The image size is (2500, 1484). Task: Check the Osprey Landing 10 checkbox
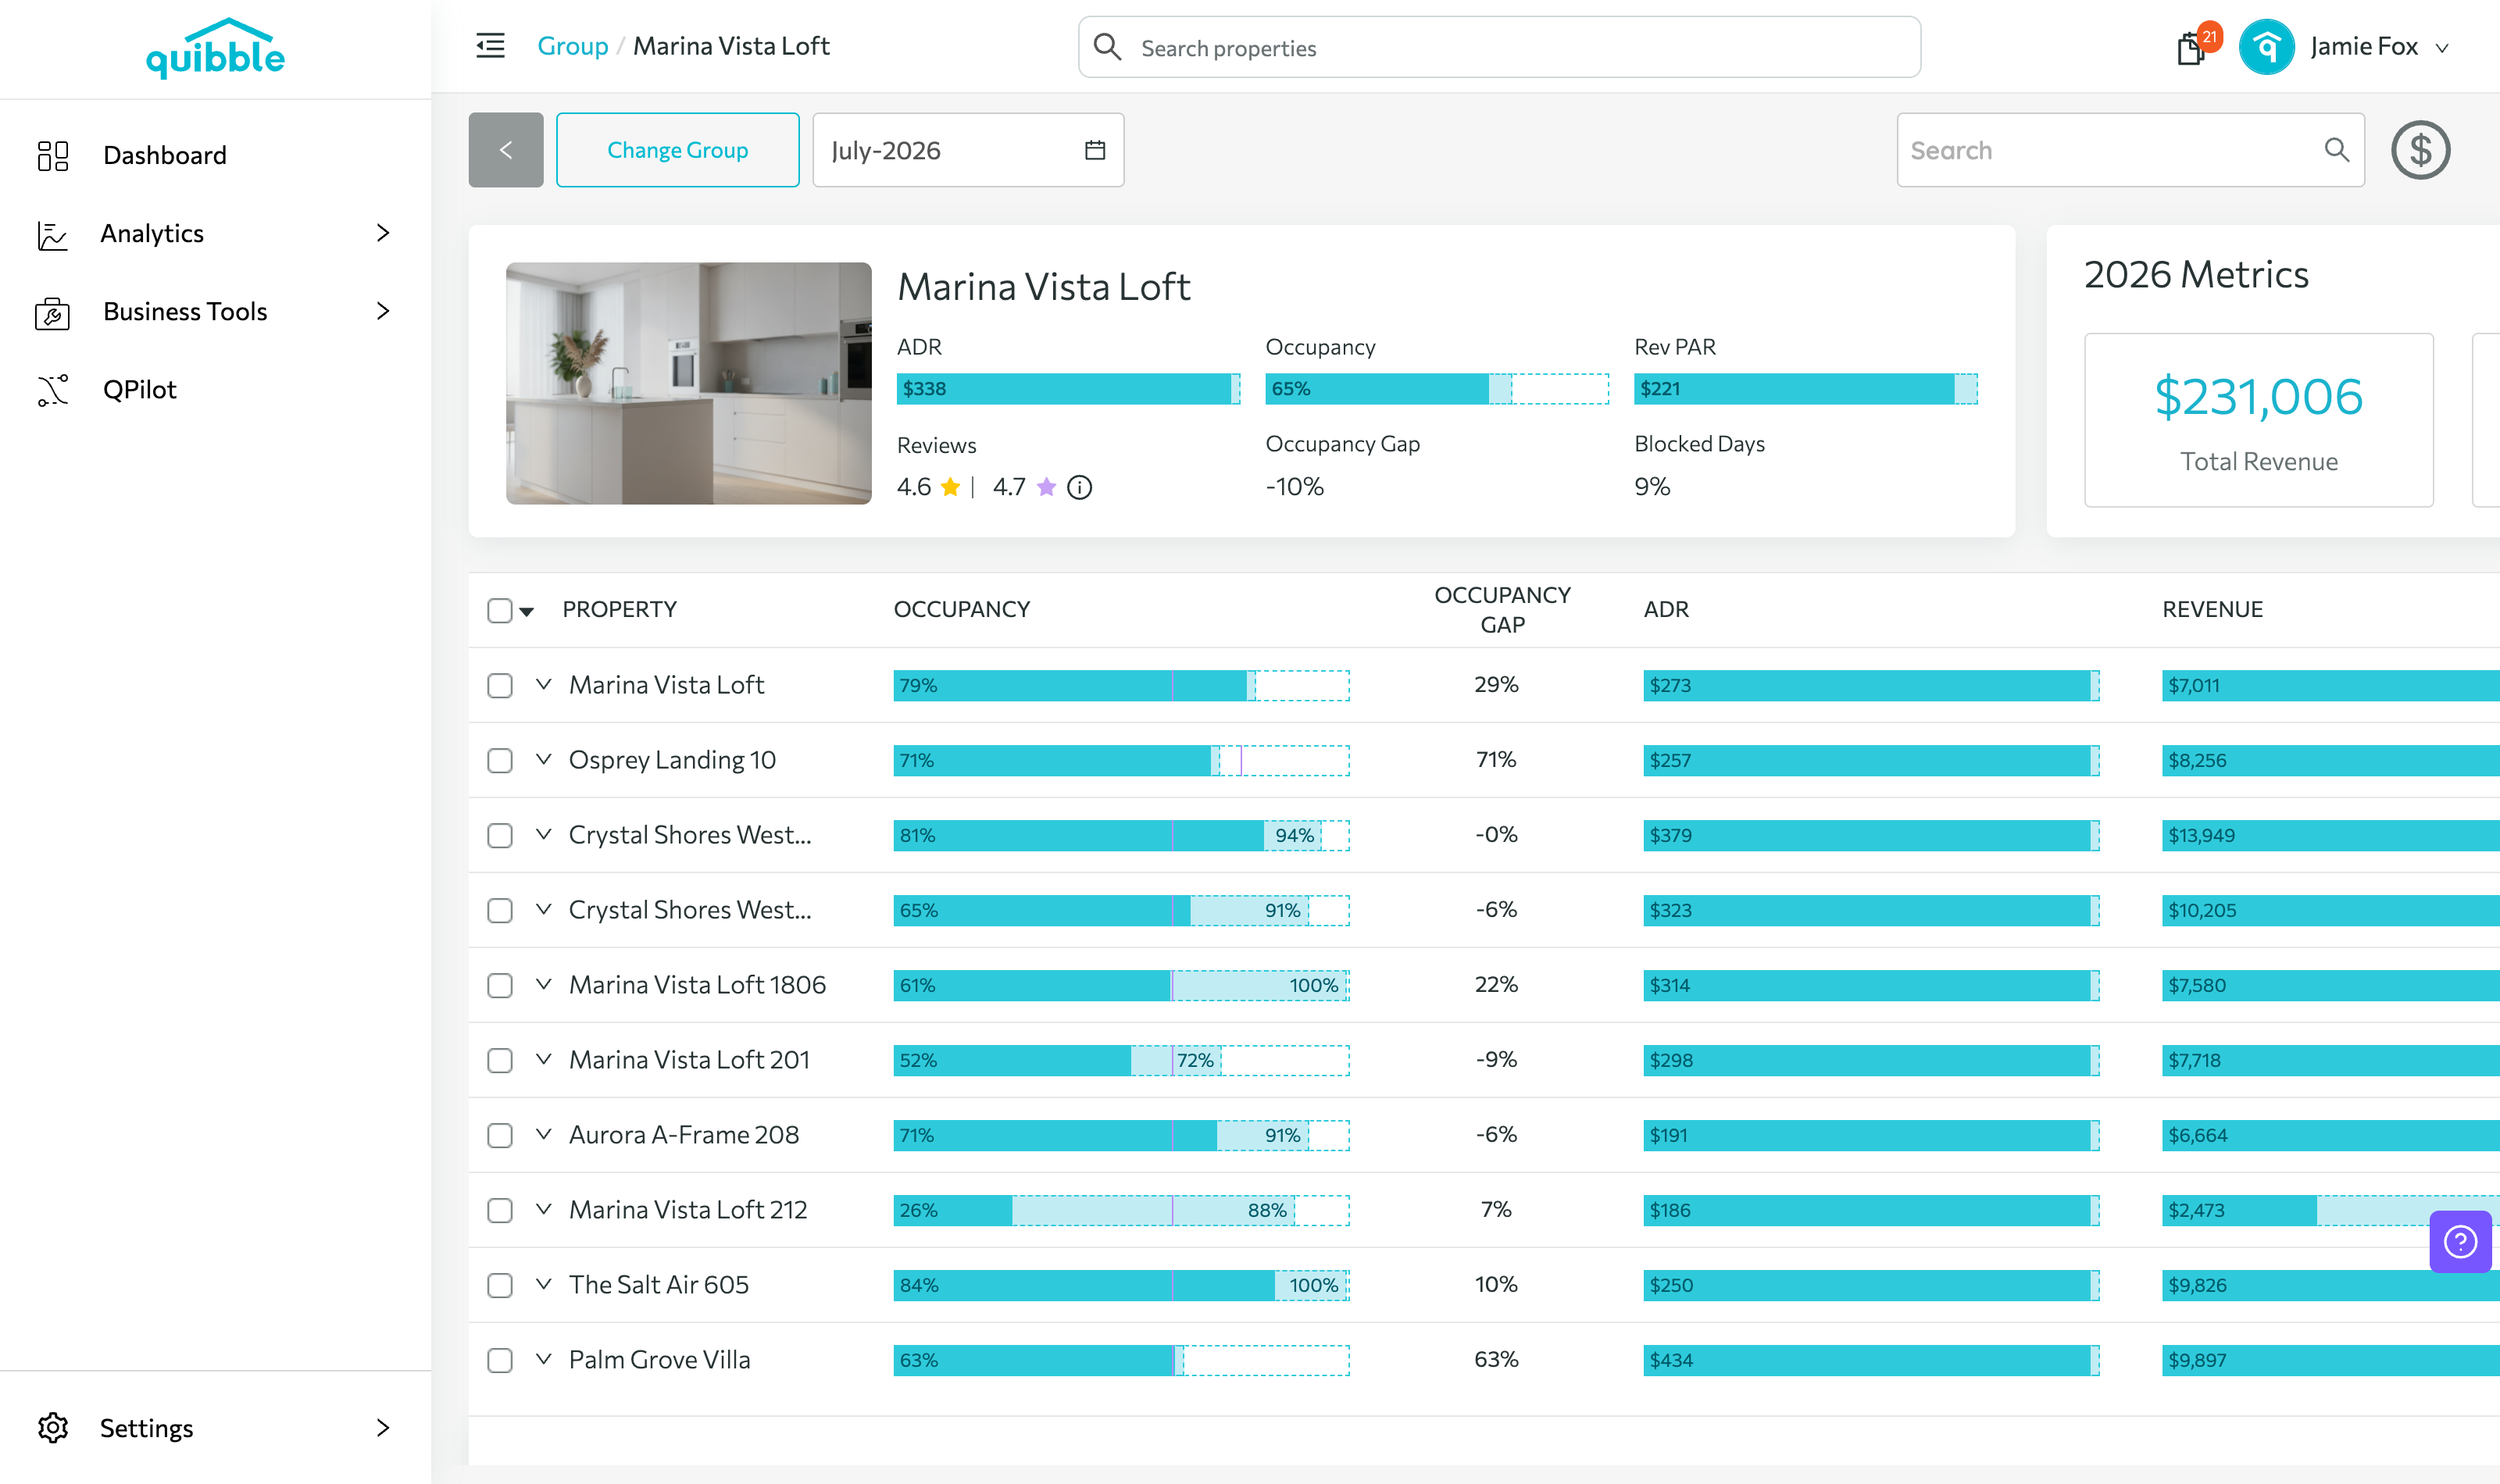tap(500, 761)
